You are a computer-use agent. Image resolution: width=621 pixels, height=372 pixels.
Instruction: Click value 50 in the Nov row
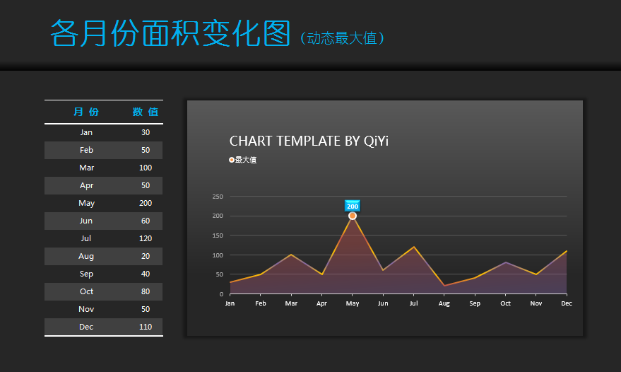coord(146,309)
